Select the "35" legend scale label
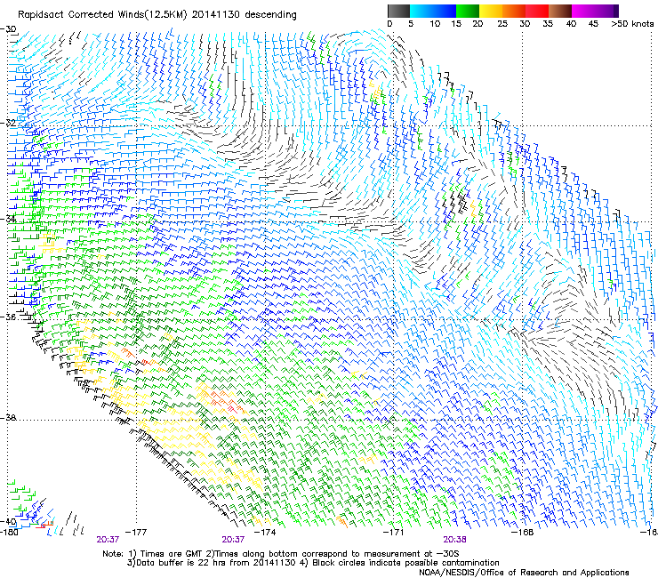The width and height of the screenshot is (658, 578). [x=548, y=24]
